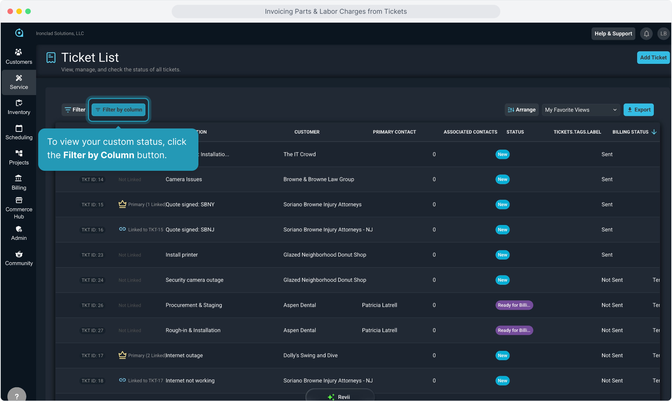Click the LB user avatar
Image resolution: width=672 pixels, height=401 pixels.
tap(663, 33)
